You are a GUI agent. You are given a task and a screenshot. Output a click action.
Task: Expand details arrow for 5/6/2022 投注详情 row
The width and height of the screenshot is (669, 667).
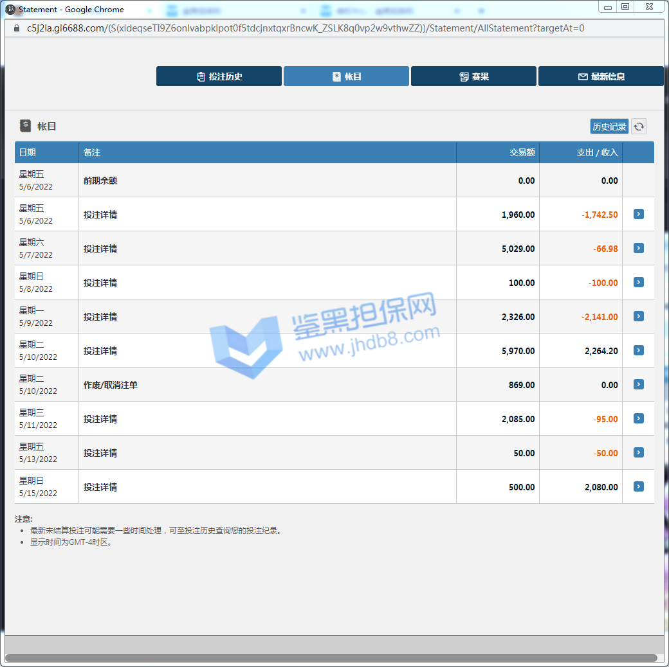click(638, 214)
